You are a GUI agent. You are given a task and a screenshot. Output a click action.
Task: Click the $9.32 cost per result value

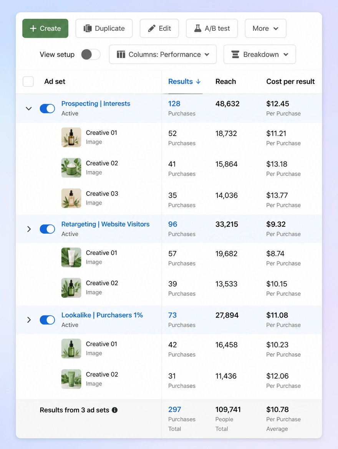click(276, 224)
